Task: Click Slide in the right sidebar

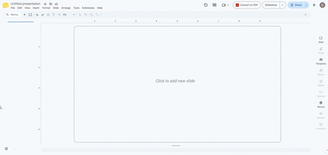Action: tap(321, 40)
